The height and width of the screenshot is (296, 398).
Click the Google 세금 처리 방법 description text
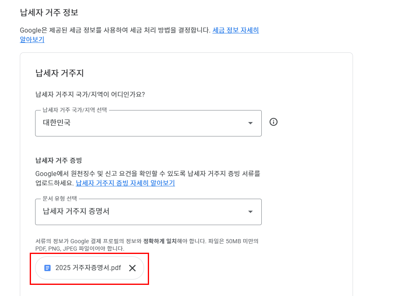[x=116, y=30]
